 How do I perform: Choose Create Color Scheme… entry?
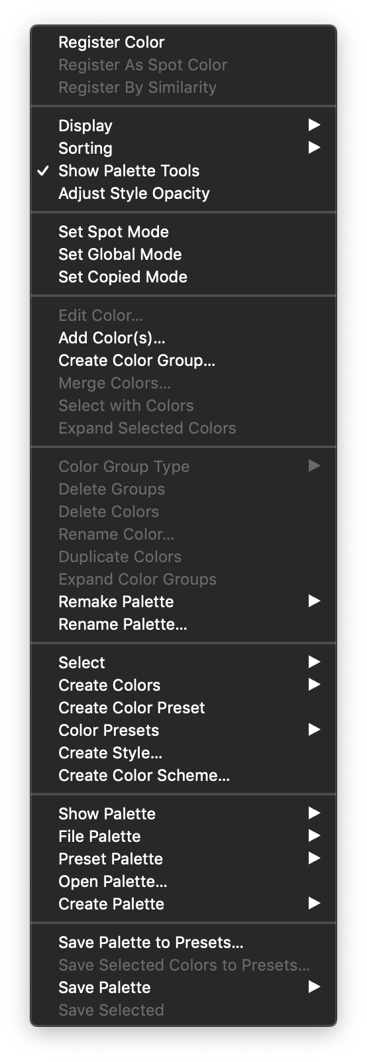(183, 776)
